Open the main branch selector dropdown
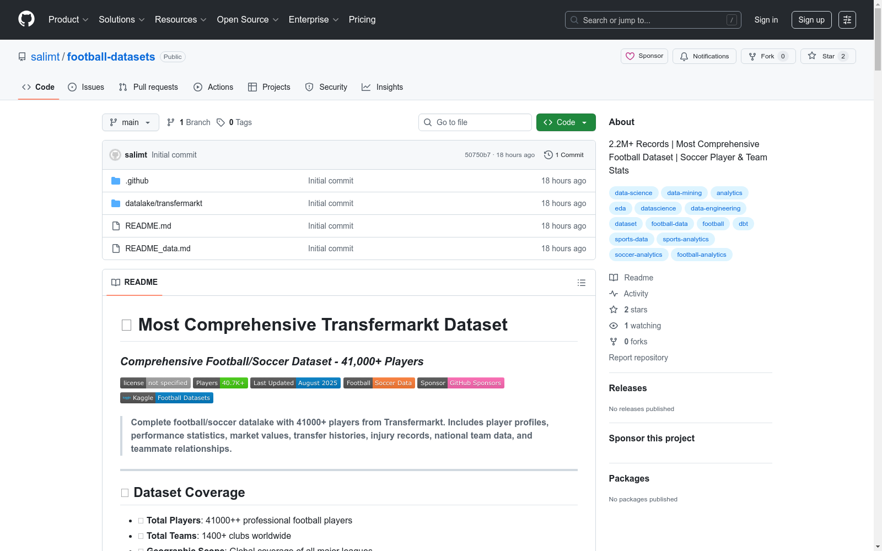 pos(131,122)
